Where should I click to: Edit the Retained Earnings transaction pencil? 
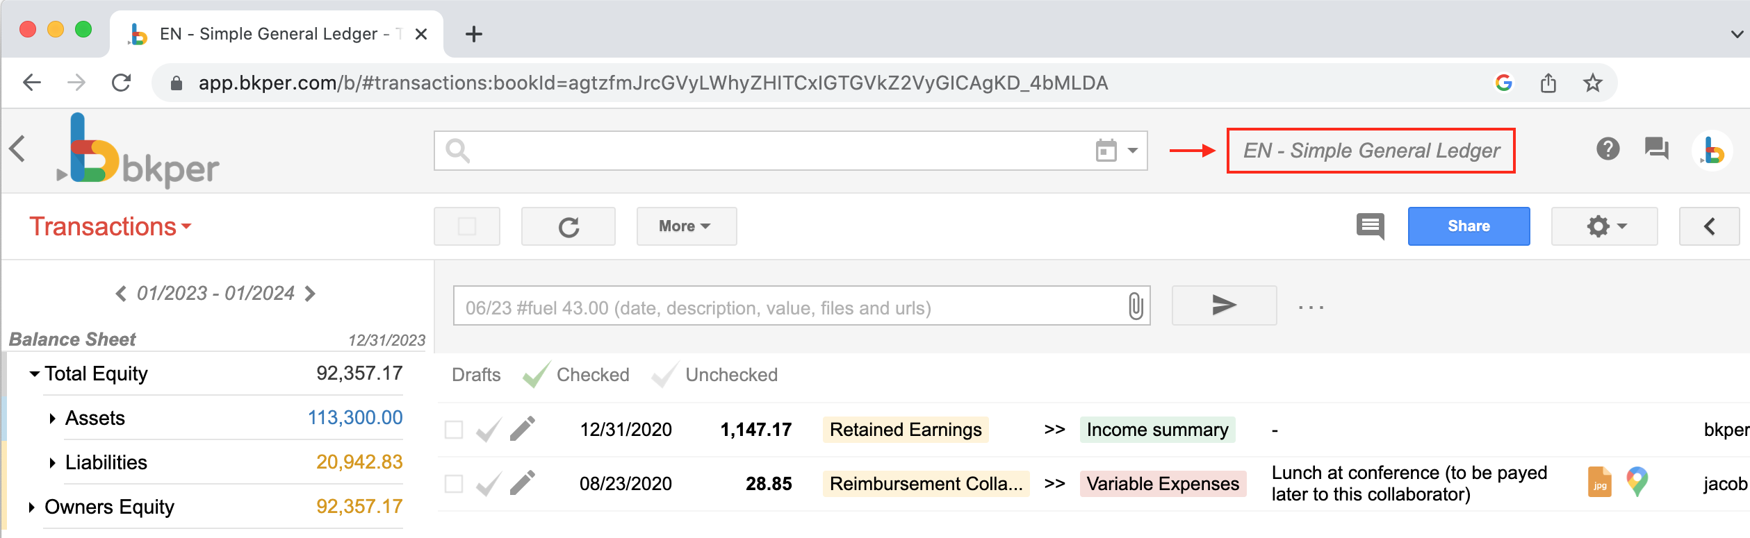[x=523, y=429]
